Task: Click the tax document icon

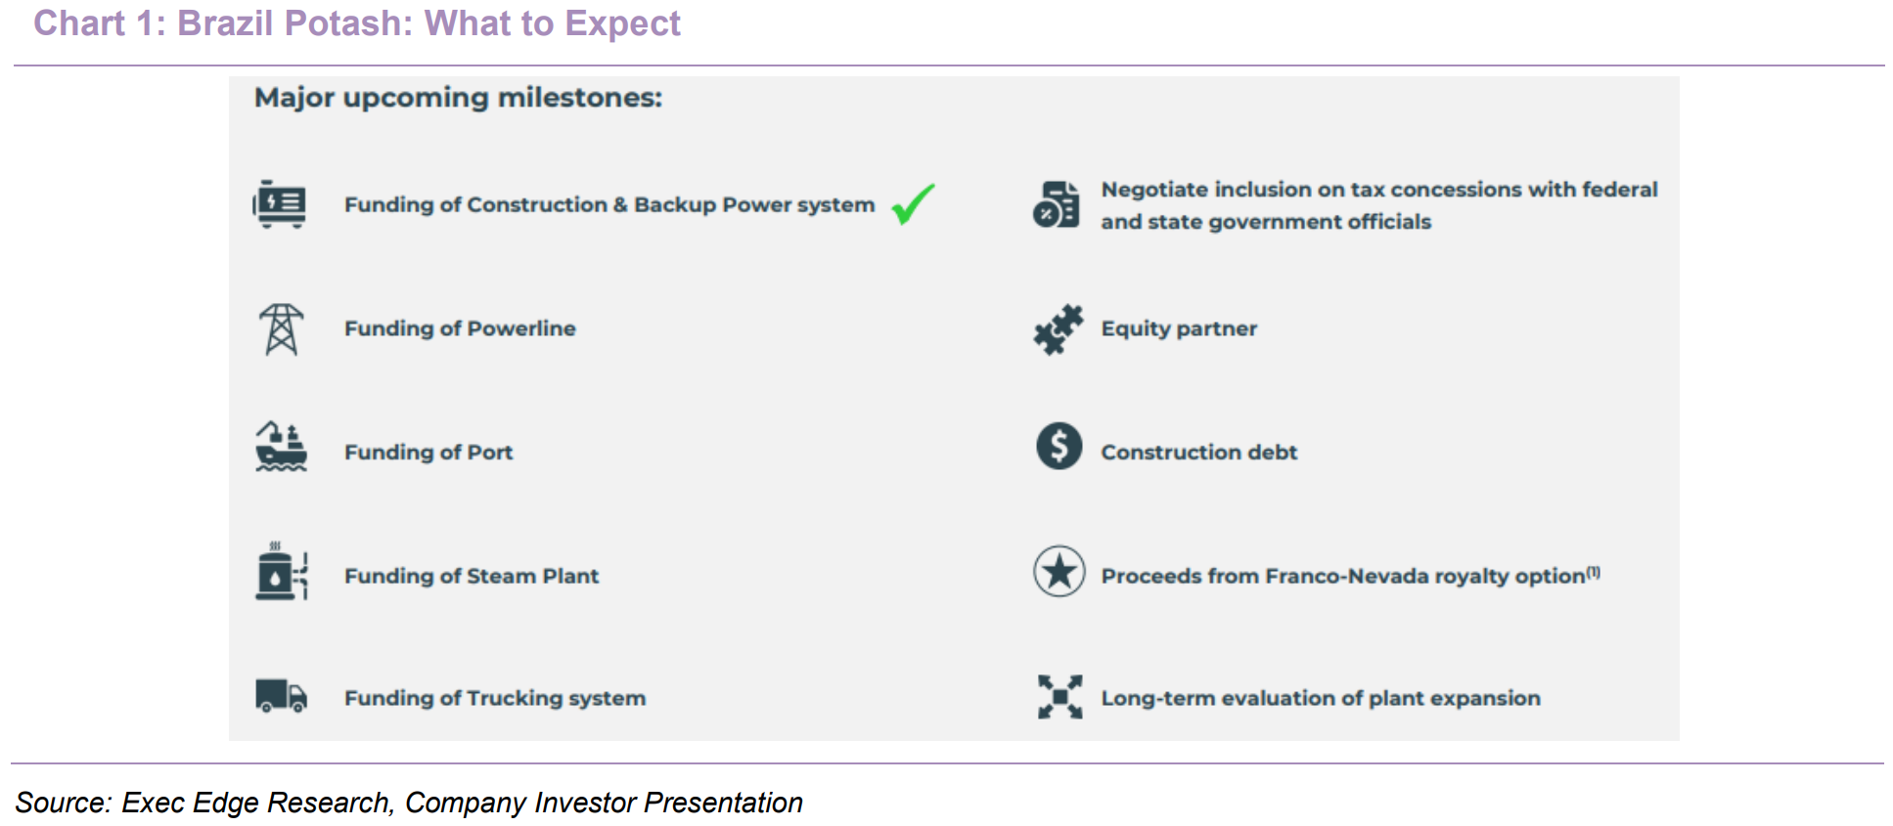Action: click(1057, 204)
